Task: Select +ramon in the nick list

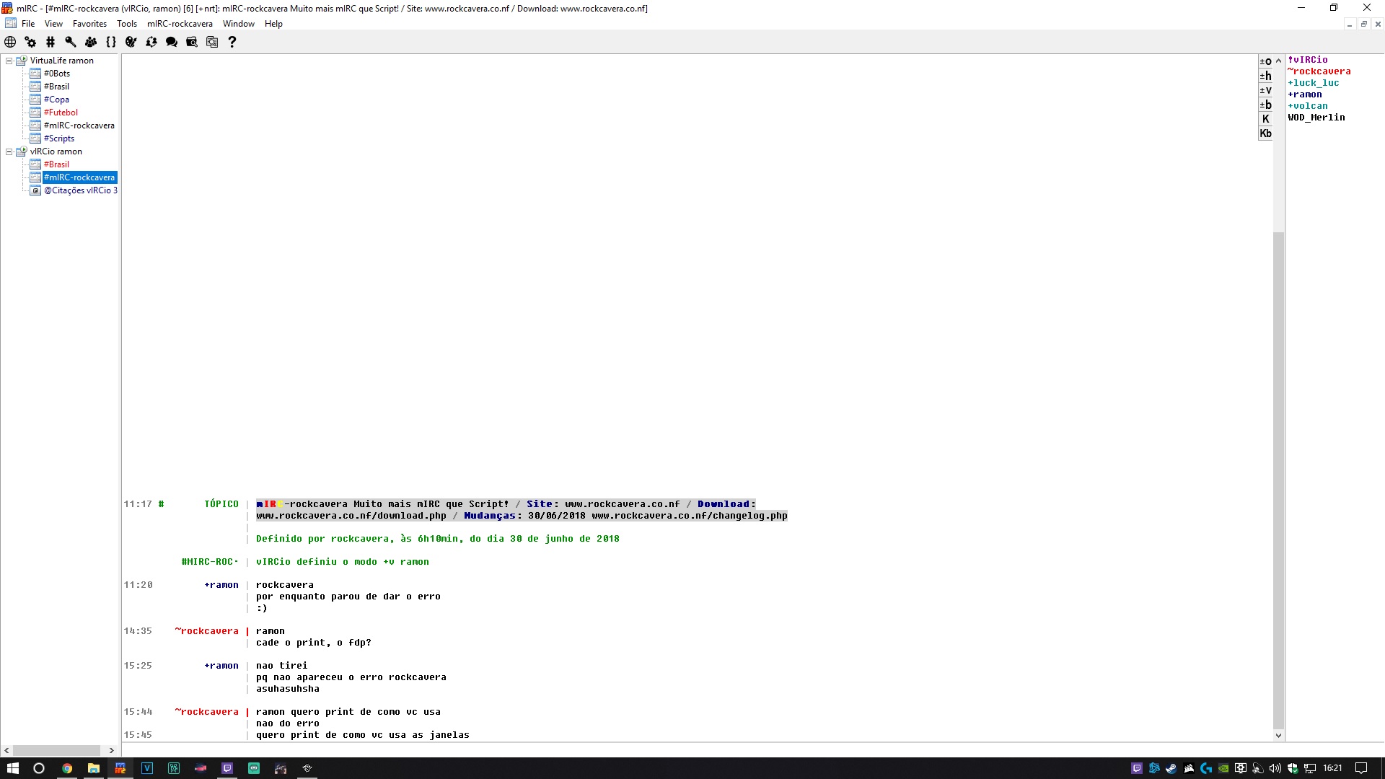Action: 1305,94
